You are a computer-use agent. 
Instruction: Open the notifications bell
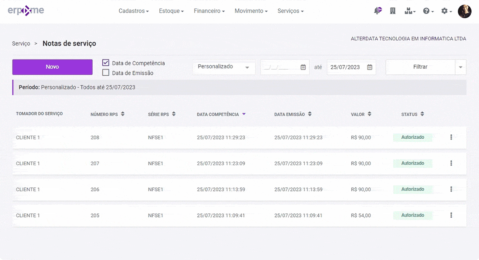point(377,11)
